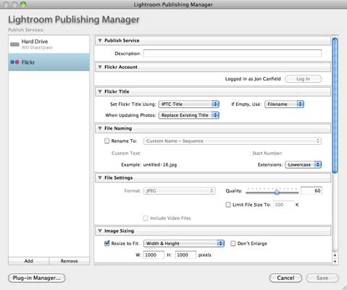Open the When Updating Photos dropdown
This screenshot has height=290, width=347.
point(189,115)
